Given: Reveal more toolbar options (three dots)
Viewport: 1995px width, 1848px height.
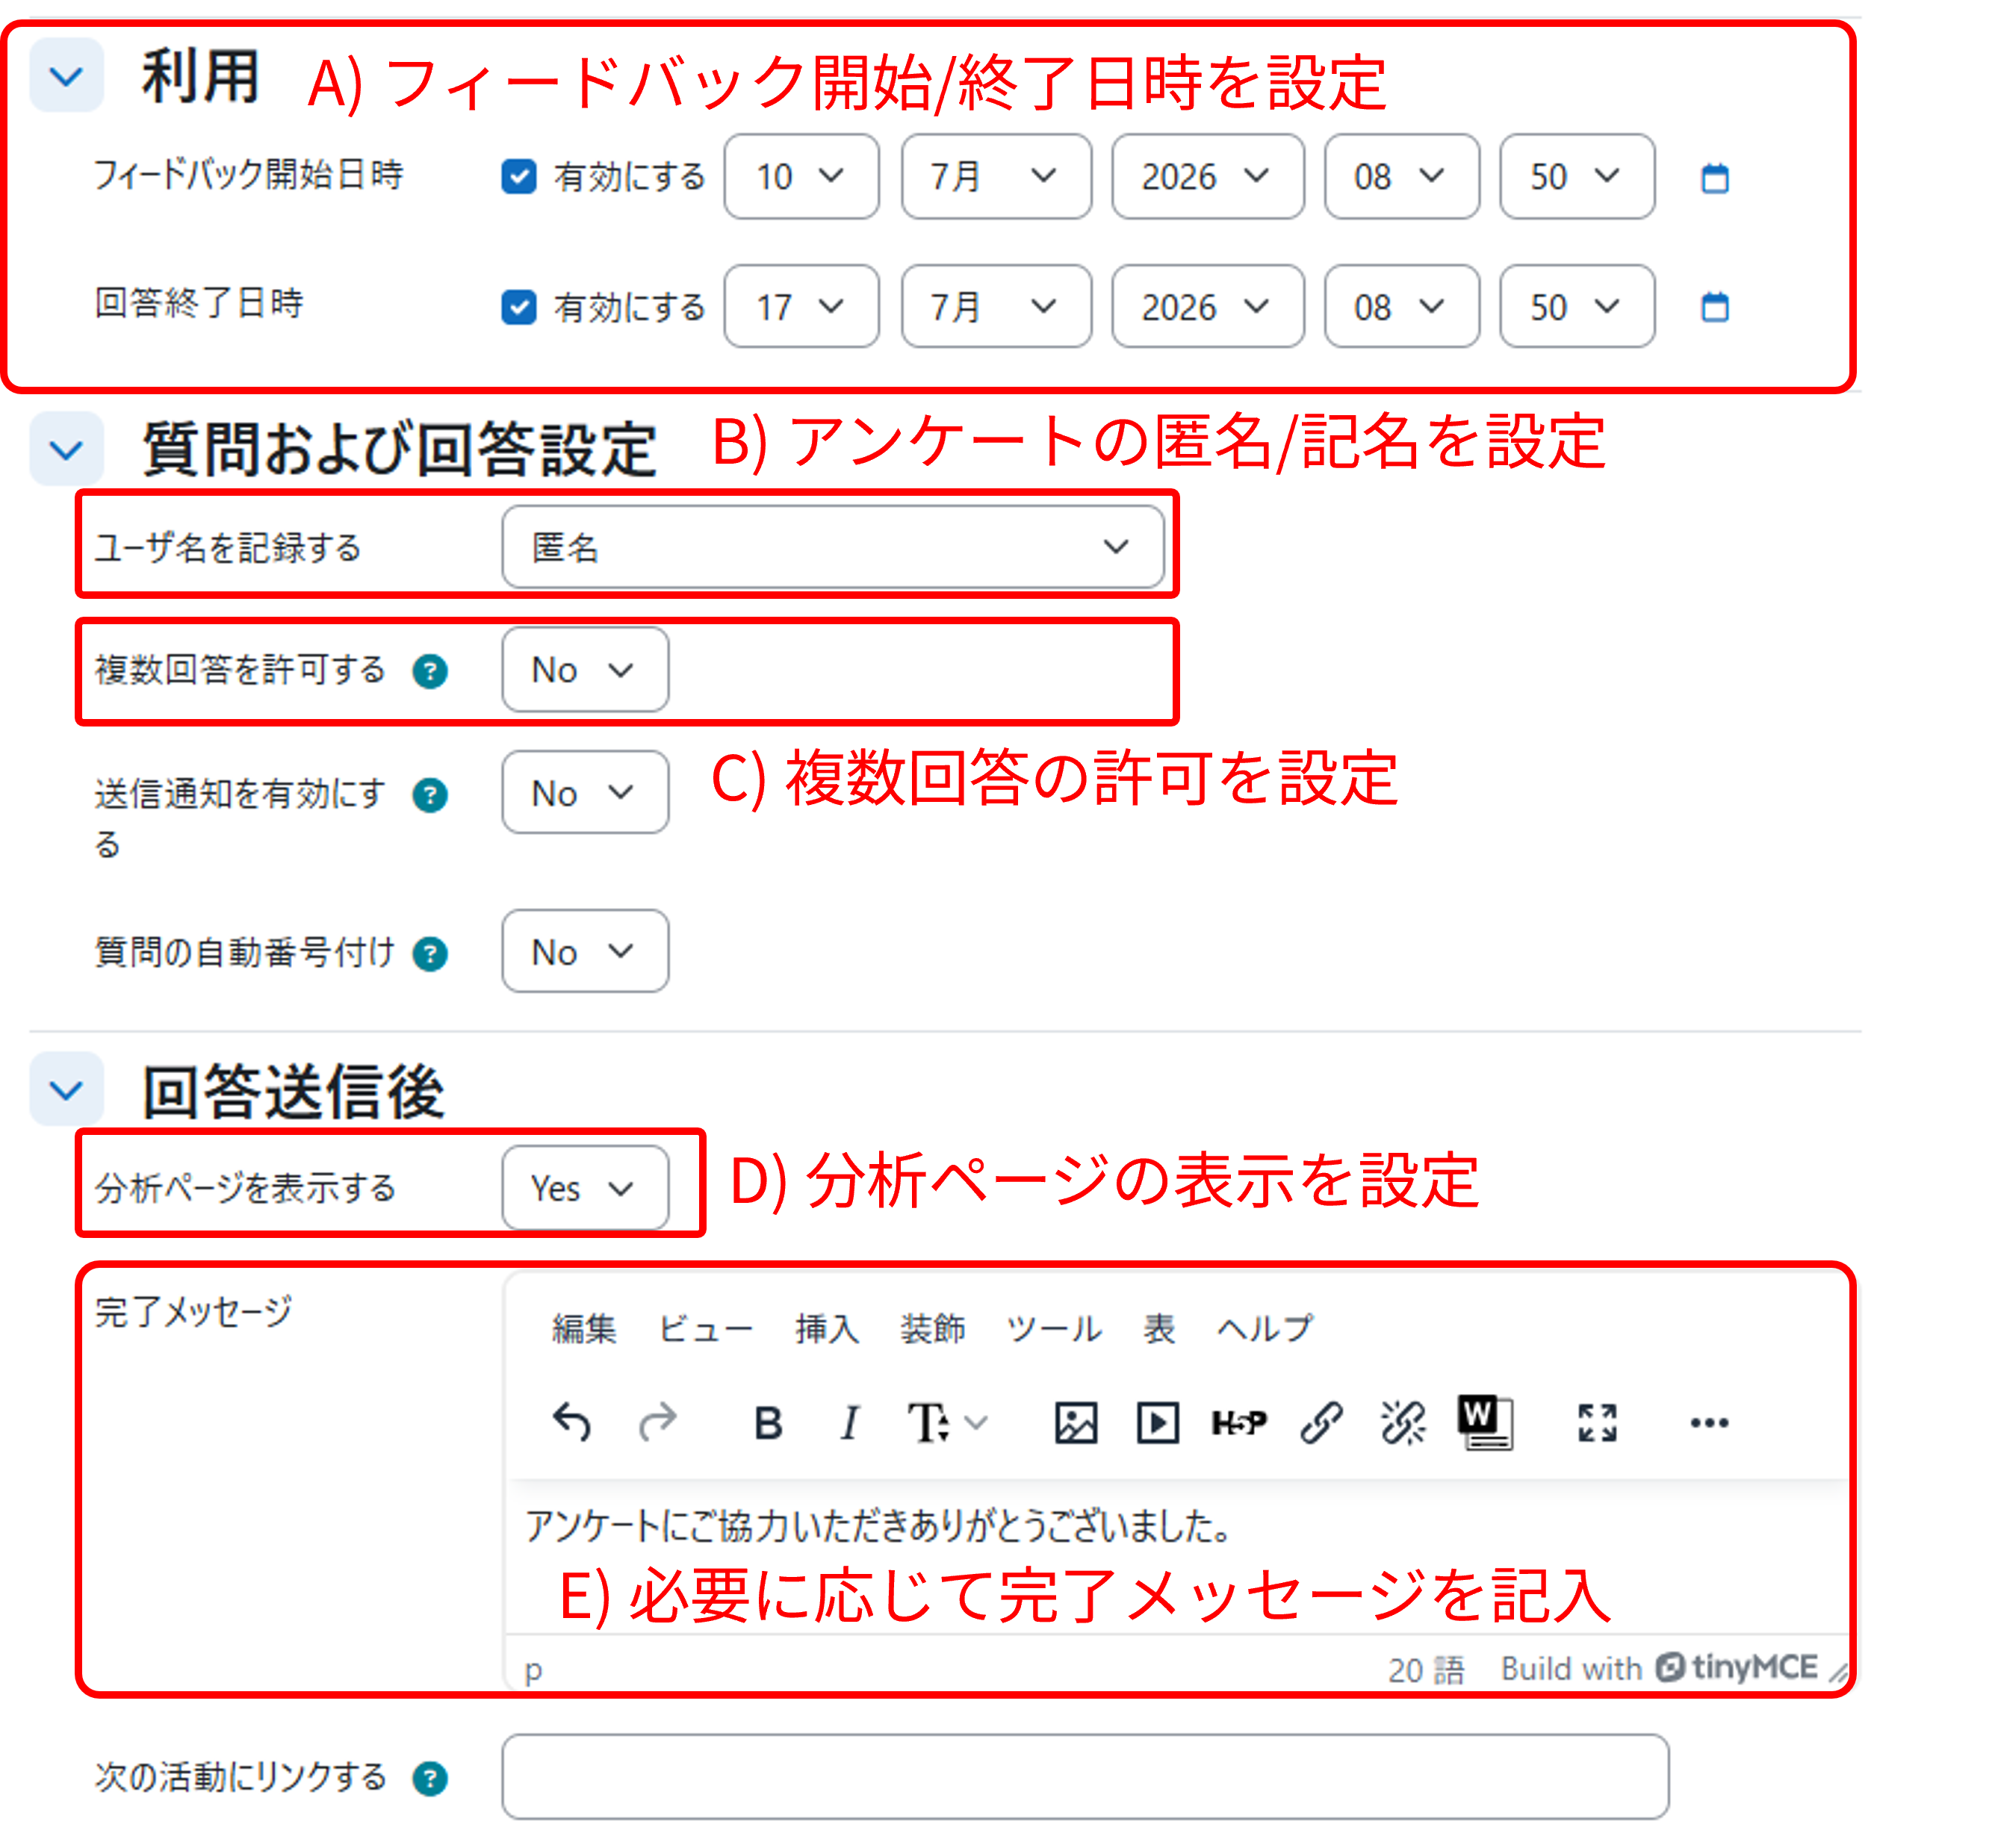Looking at the screenshot, I should [1709, 1422].
